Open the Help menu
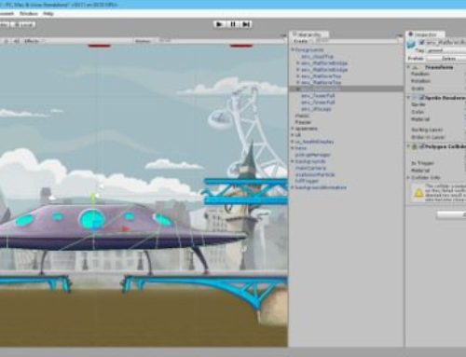Image resolution: width=466 pixels, height=357 pixels. point(48,14)
